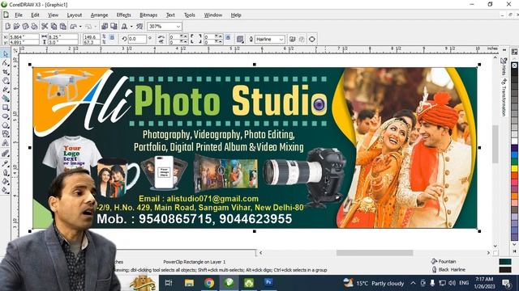The image size is (519, 291).
Task: Open Photoshop from the taskbar
Action: (x=268, y=283)
